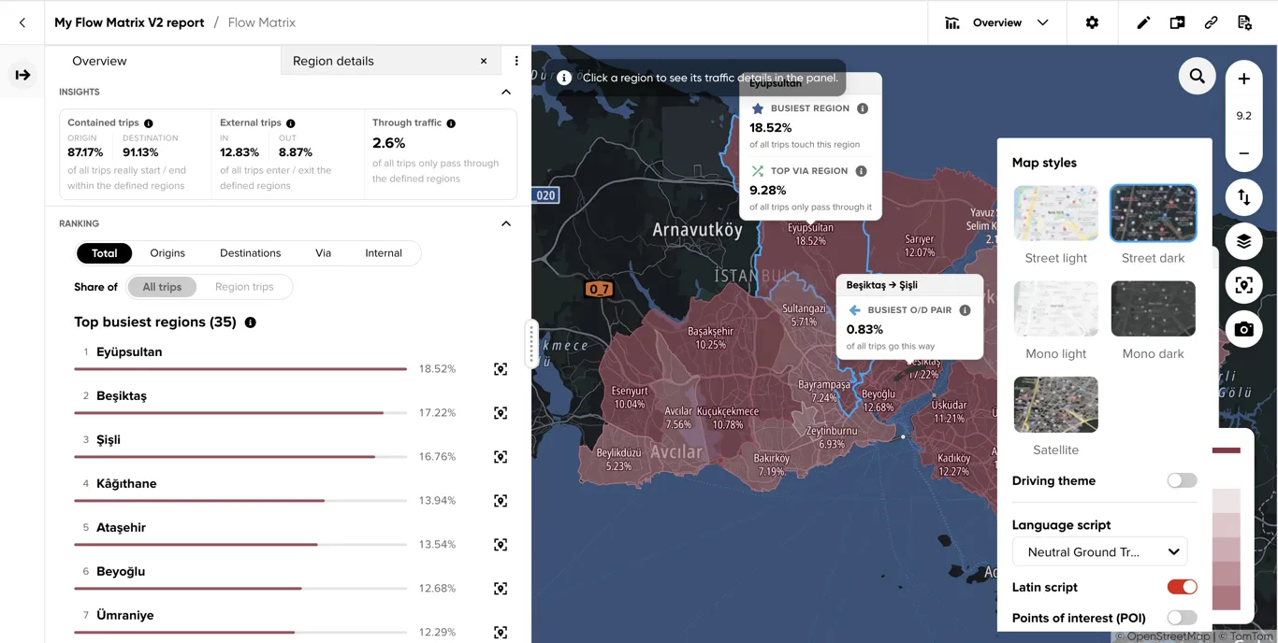Image resolution: width=1278 pixels, height=643 pixels.
Task: Focus map on Beşiktaş row
Action: [501, 413]
